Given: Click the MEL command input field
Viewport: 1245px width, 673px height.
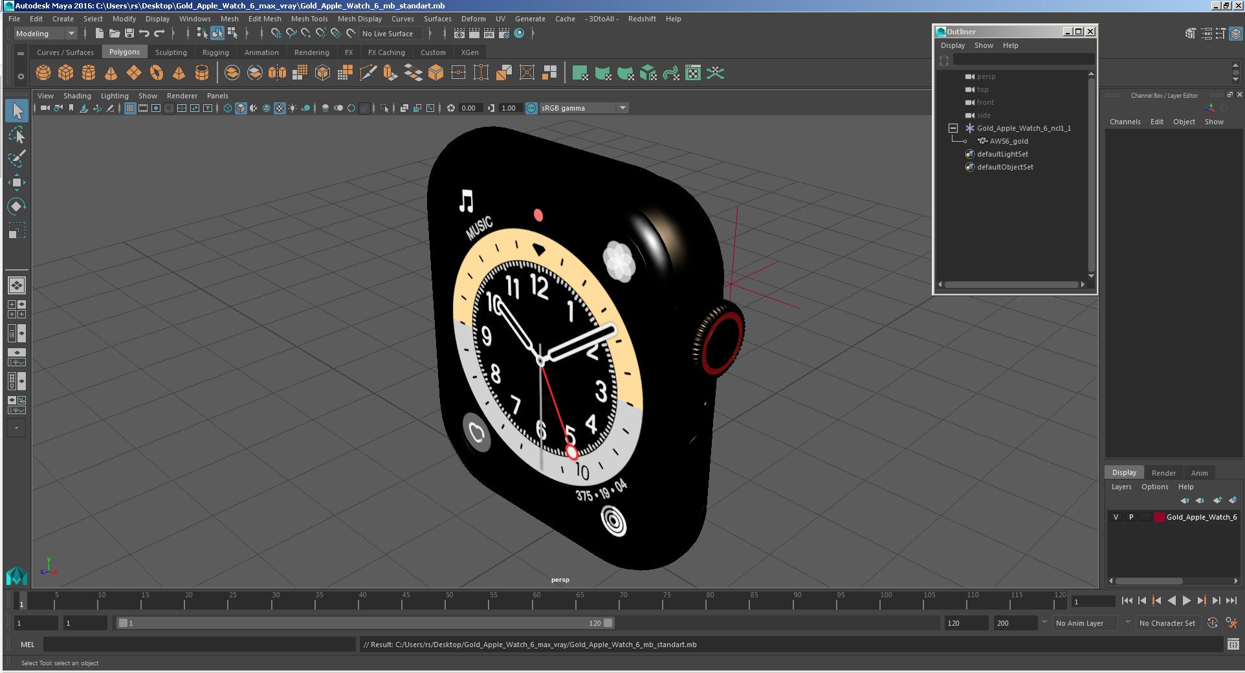Looking at the screenshot, I should tap(199, 644).
